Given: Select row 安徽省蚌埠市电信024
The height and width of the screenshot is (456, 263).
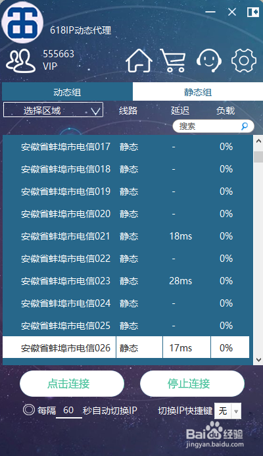Looking at the screenshot, I should click(x=128, y=303).
